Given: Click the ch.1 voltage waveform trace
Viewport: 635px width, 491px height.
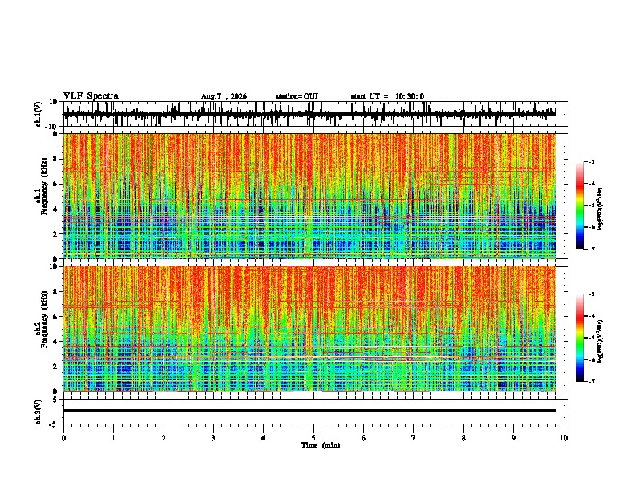Looking at the screenshot, I should tap(309, 114).
